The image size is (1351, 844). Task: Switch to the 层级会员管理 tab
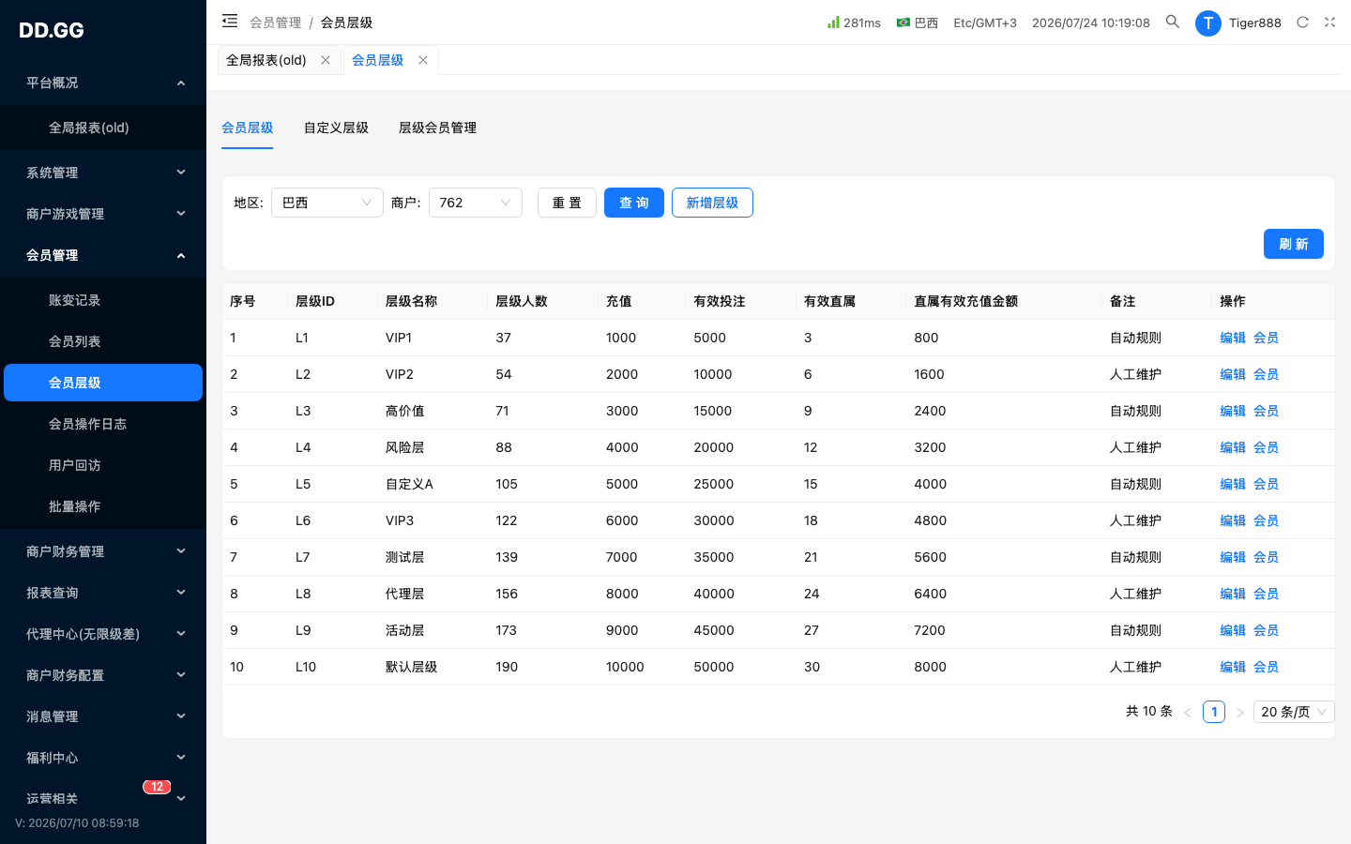point(437,128)
